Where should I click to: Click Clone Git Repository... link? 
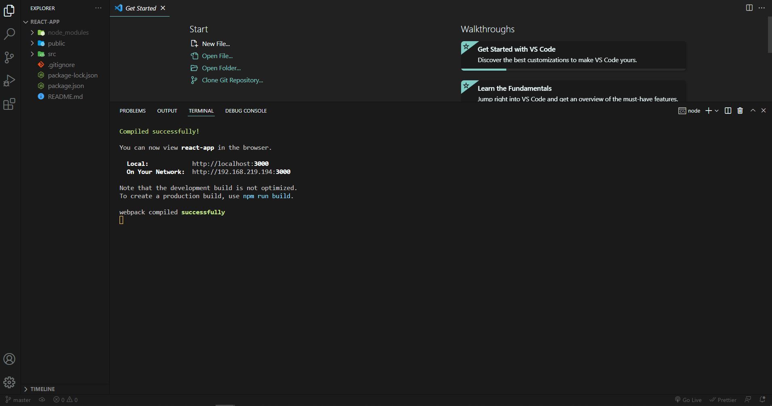click(227, 80)
